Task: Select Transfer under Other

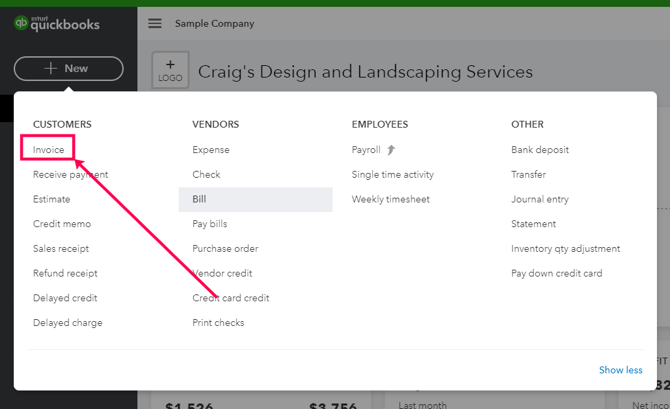Action: (x=528, y=174)
